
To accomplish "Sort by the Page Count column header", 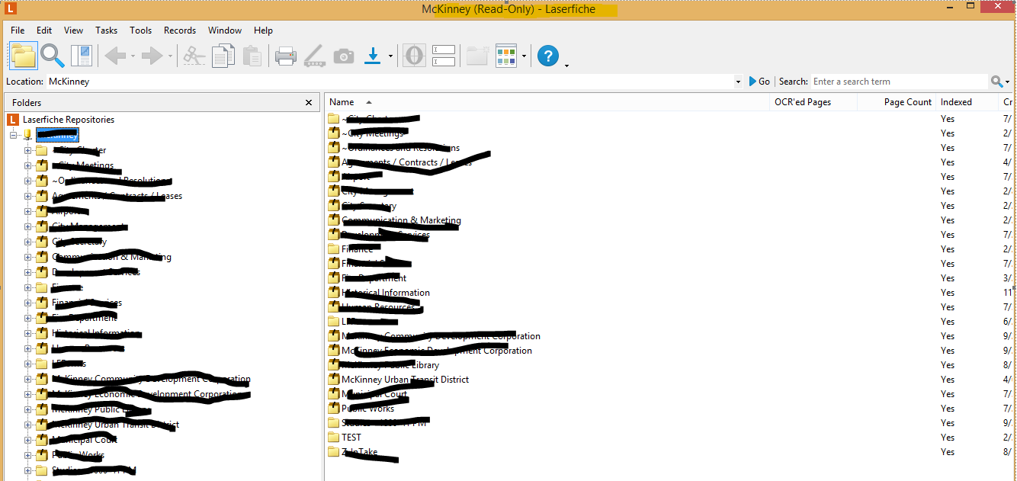I will tap(897, 102).
